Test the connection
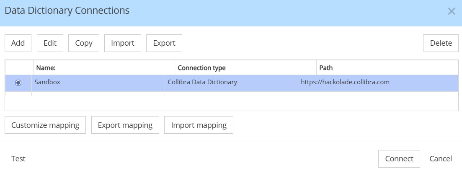This screenshot has height=171, width=462. tap(18, 159)
